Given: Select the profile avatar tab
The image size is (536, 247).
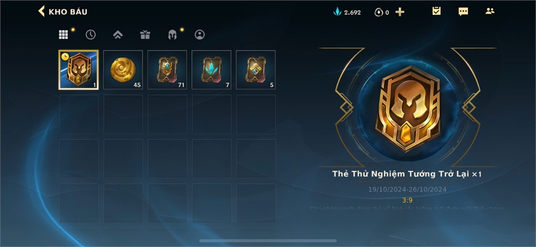Looking at the screenshot, I should (200, 35).
